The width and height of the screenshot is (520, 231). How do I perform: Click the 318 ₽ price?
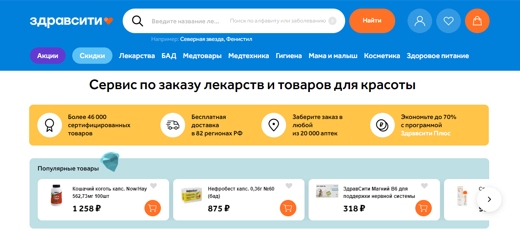(354, 209)
